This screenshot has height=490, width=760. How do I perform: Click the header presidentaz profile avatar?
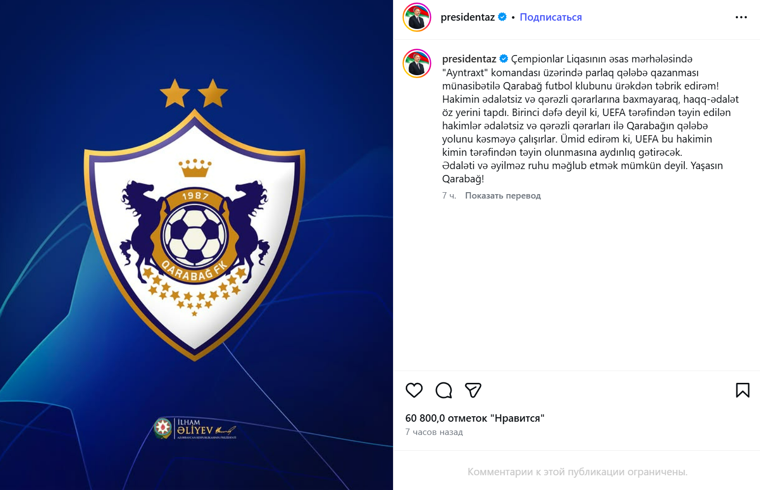pyautogui.click(x=417, y=17)
